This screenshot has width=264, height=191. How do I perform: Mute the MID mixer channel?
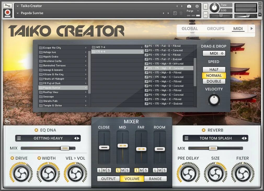pos(123,170)
